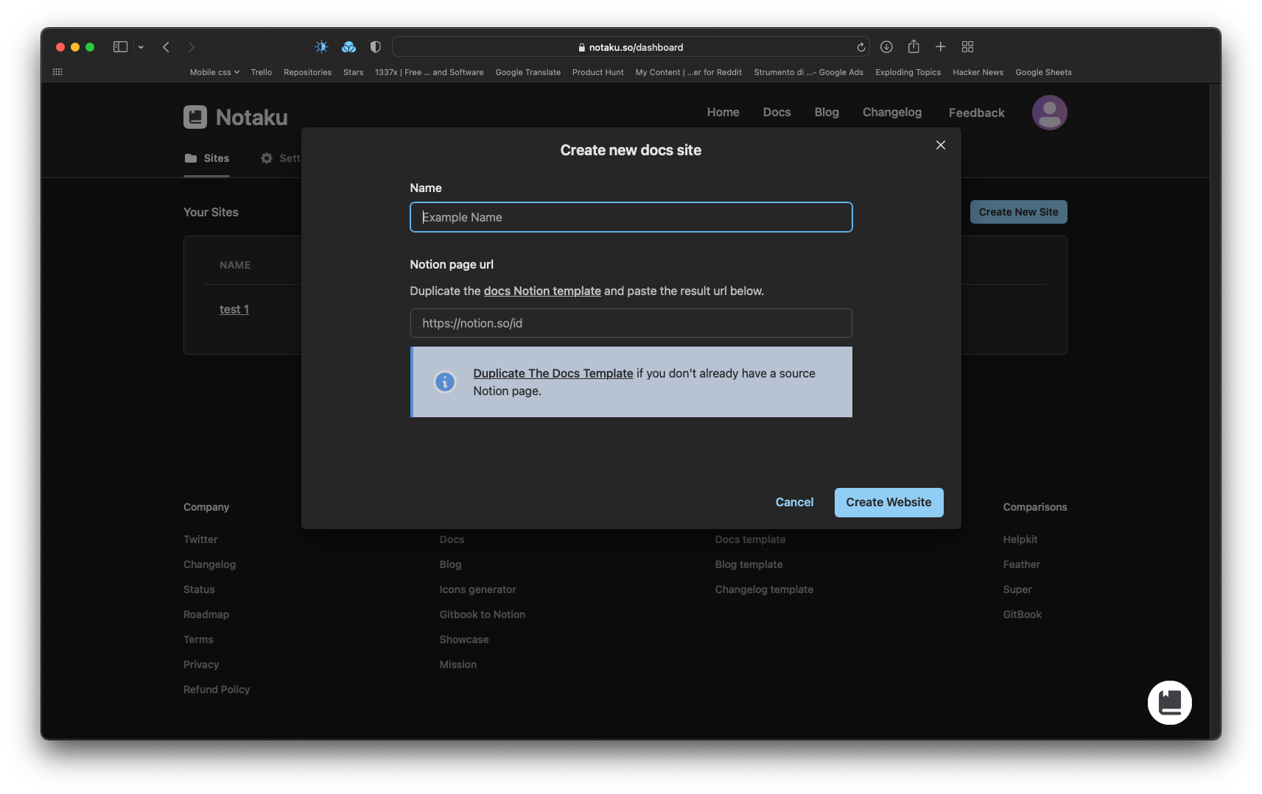Viewport: 1262px width, 794px height.
Task: Show the Safari tab overview grid
Action: tap(967, 46)
